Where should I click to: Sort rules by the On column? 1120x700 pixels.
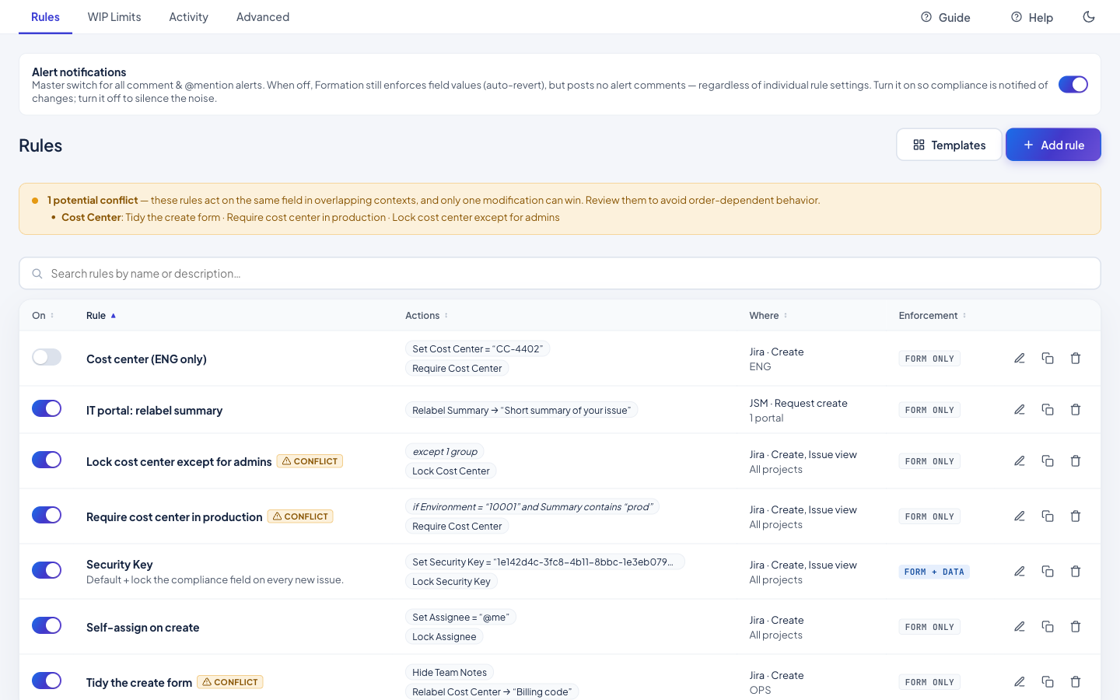pyautogui.click(x=43, y=316)
